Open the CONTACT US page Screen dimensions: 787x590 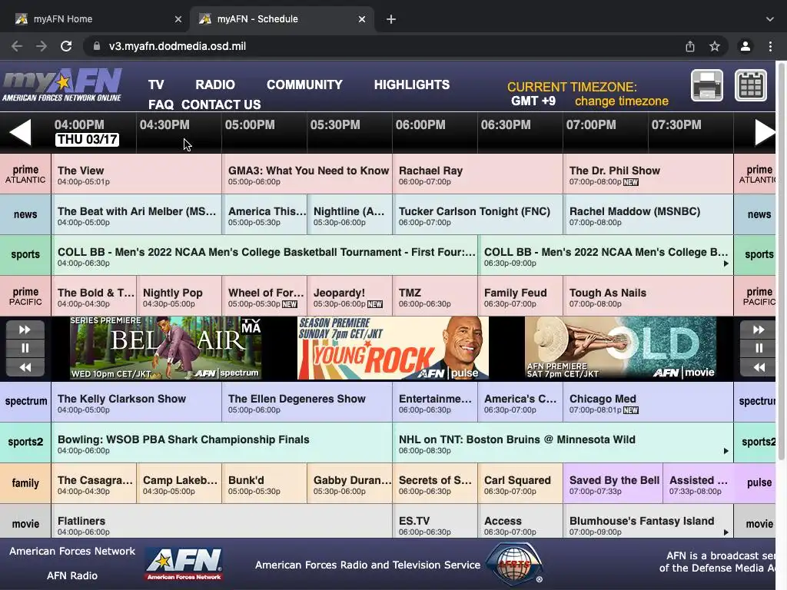click(221, 104)
